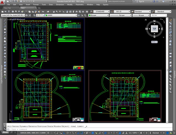The width and height of the screenshot is (176, 135).
Task: Click the ViewCube home icon
Action: [146, 20]
